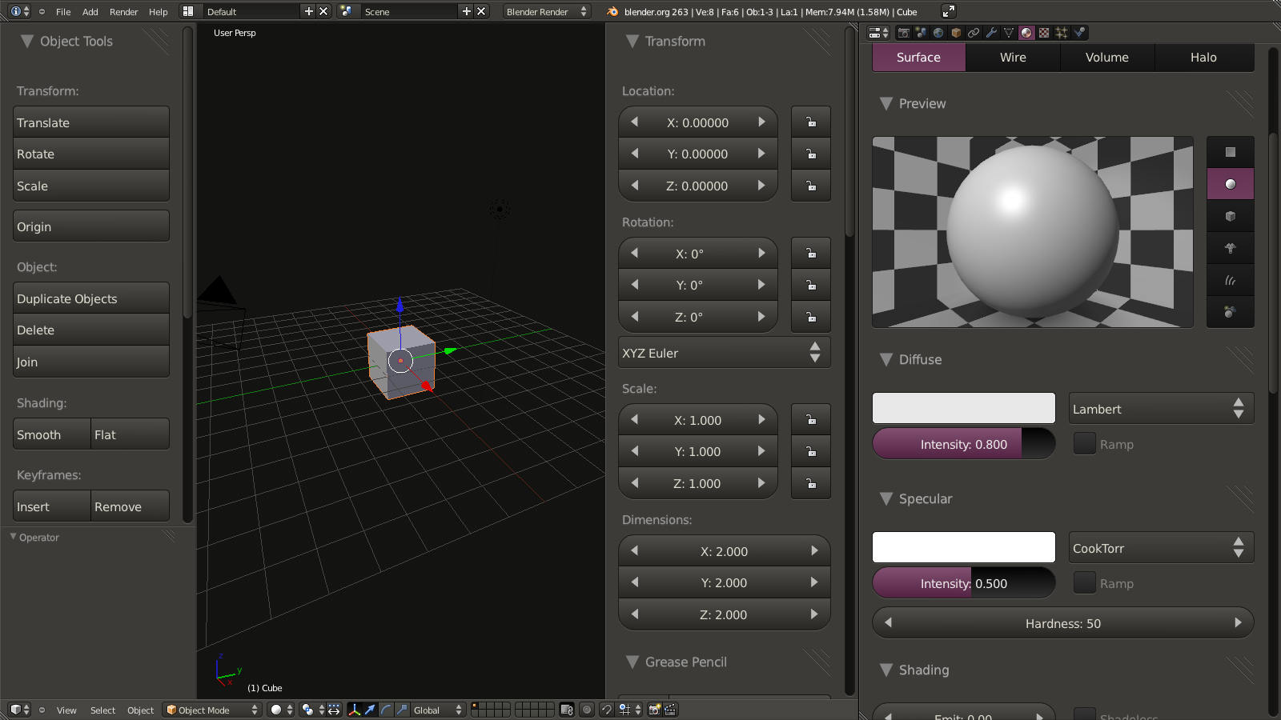Image resolution: width=1281 pixels, height=720 pixels.
Task: Click the Duplicate Objects button
Action: (x=91, y=298)
